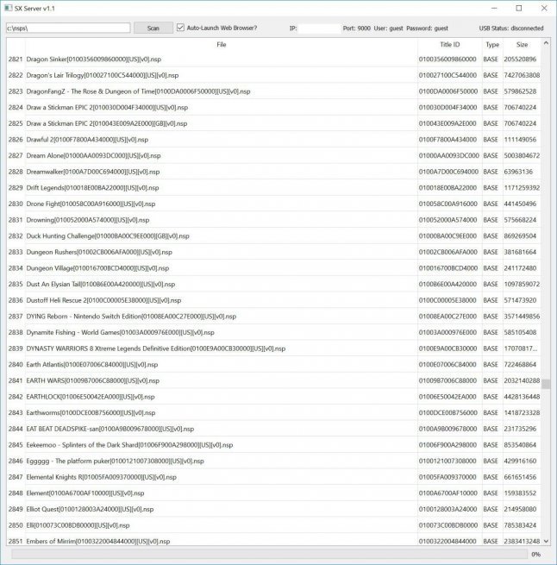Click the Dungeon Village title ID cell
Screen dimensions: 557x565
click(448, 268)
